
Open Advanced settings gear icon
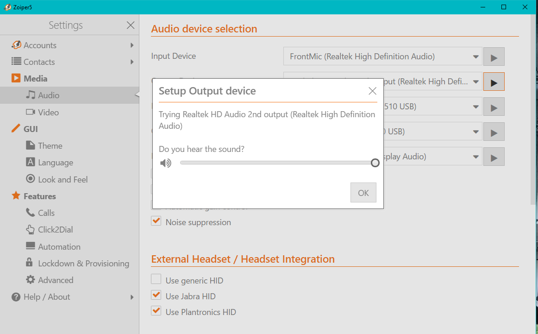pos(31,280)
